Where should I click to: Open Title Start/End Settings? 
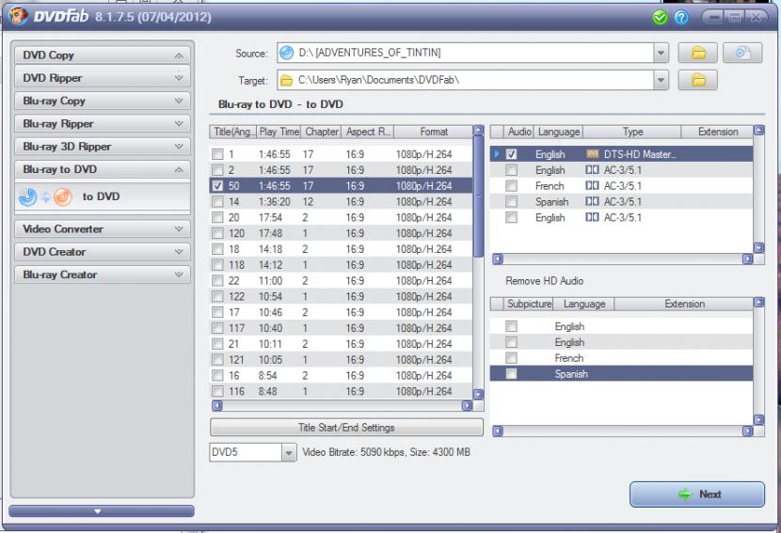coord(345,428)
